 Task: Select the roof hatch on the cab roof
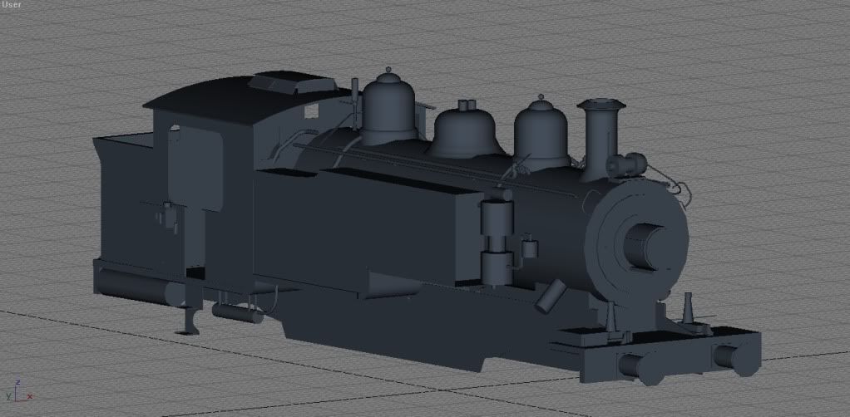[x=293, y=81]
